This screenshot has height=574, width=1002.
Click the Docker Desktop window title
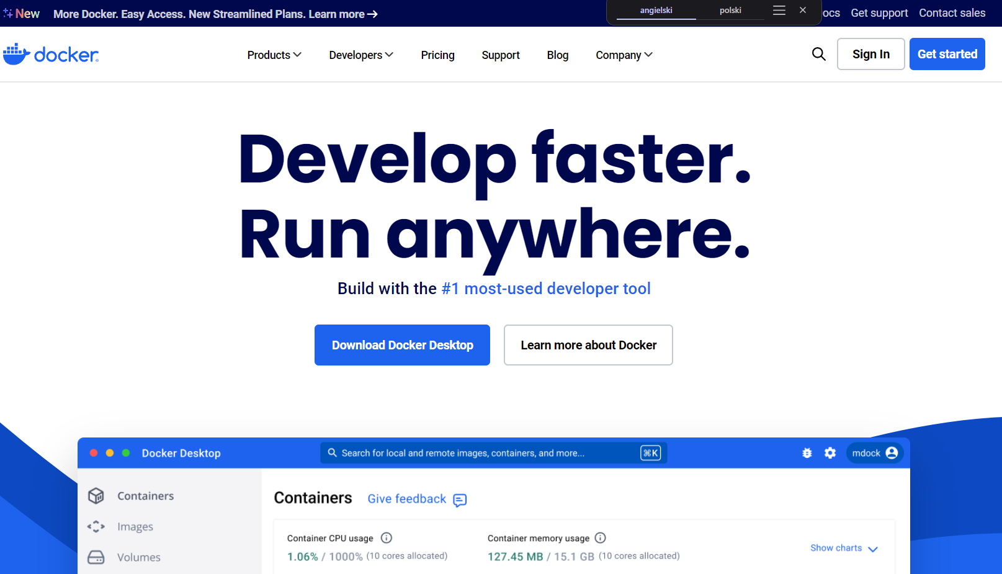coord(181,453)
